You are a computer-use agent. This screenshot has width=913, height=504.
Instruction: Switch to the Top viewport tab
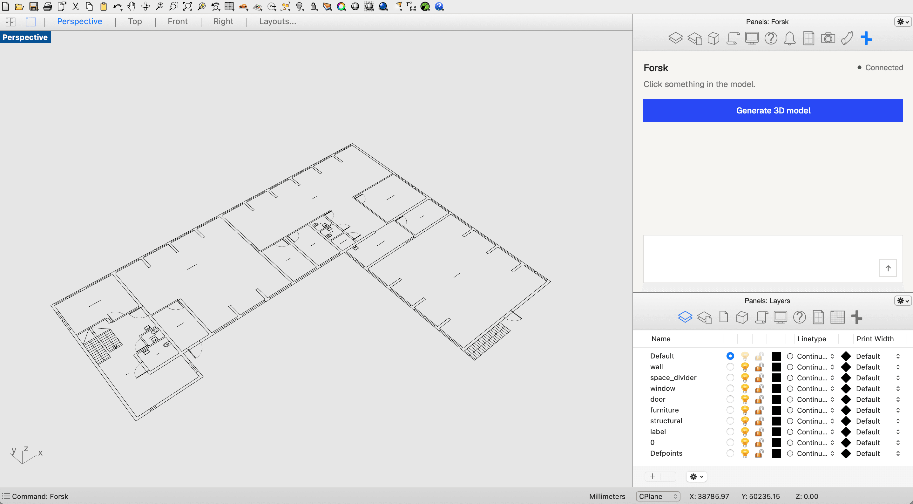(x=135, y=21)
